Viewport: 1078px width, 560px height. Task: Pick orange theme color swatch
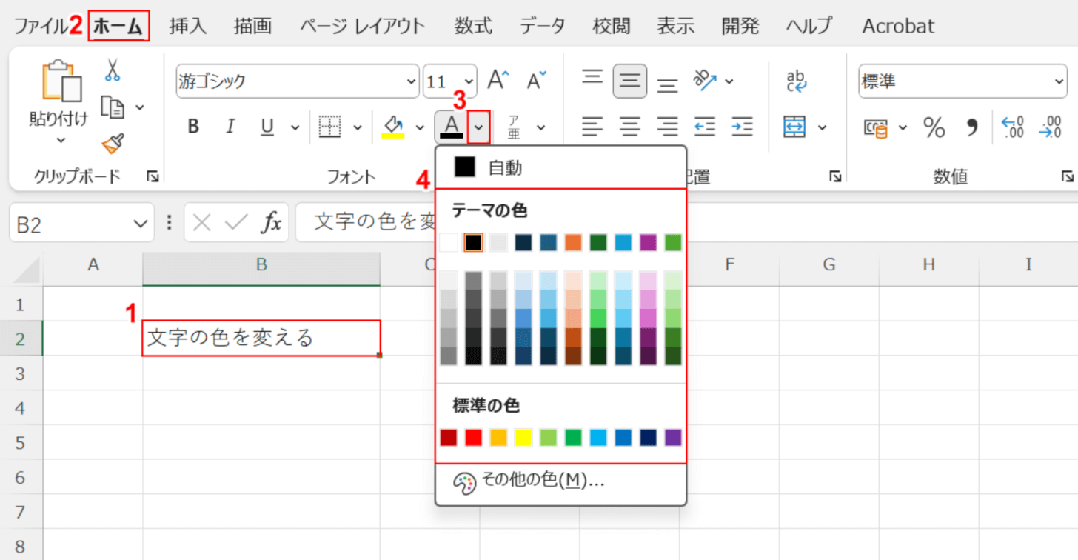tap(574, 242)
